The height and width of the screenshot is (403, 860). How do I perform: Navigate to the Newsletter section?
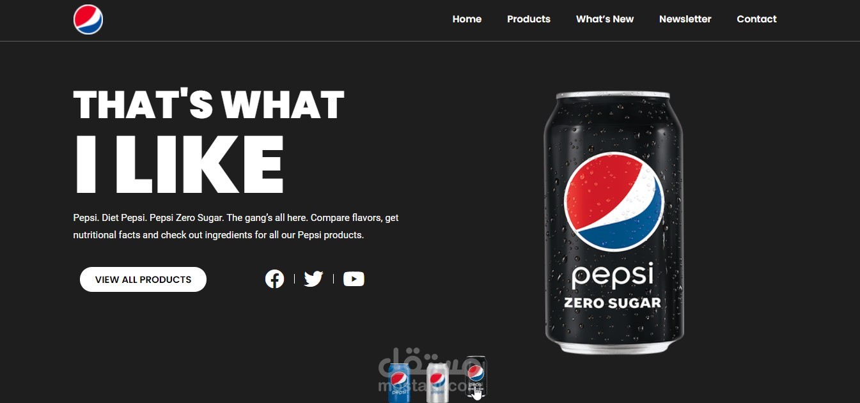[685, 19]
